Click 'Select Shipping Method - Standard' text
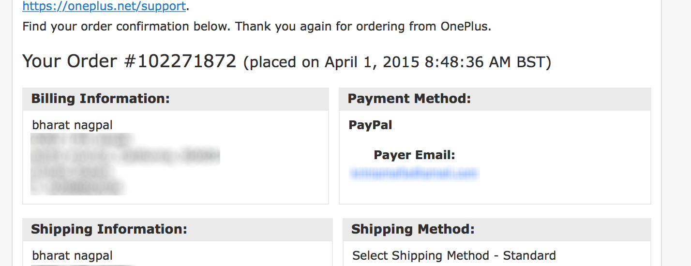 tap(454, 255)
